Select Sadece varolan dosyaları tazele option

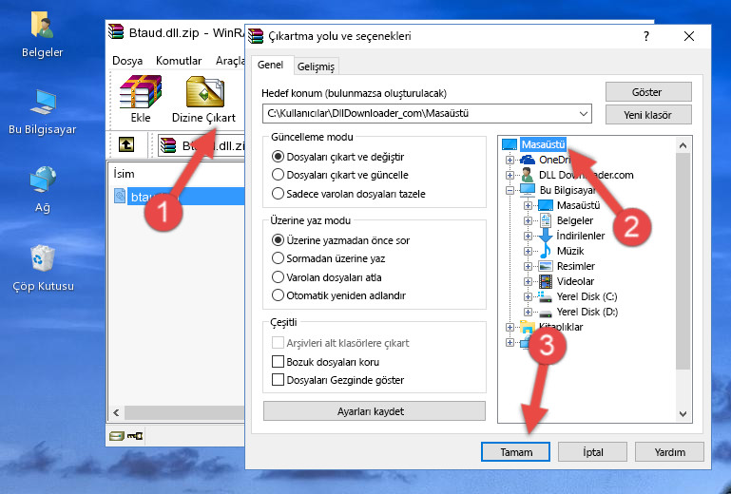(349, 194)
